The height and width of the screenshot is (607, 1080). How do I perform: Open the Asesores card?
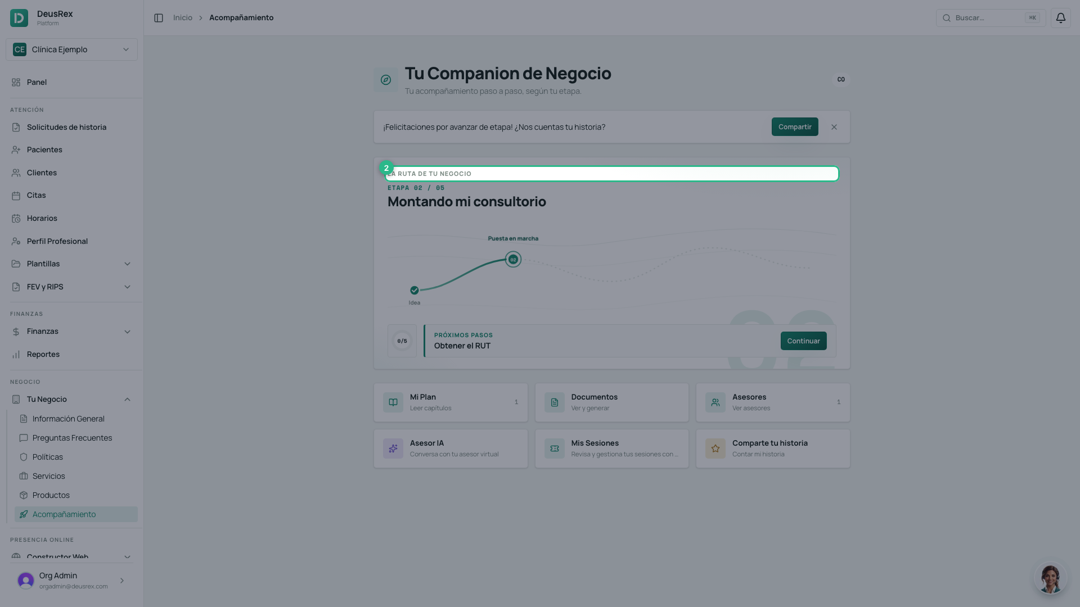pyautogui.click(x=773, y=402)
